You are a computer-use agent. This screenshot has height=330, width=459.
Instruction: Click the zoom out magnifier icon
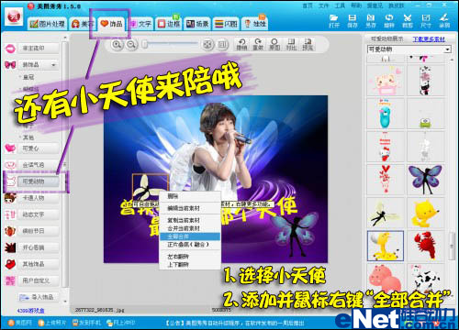[131, 45]
